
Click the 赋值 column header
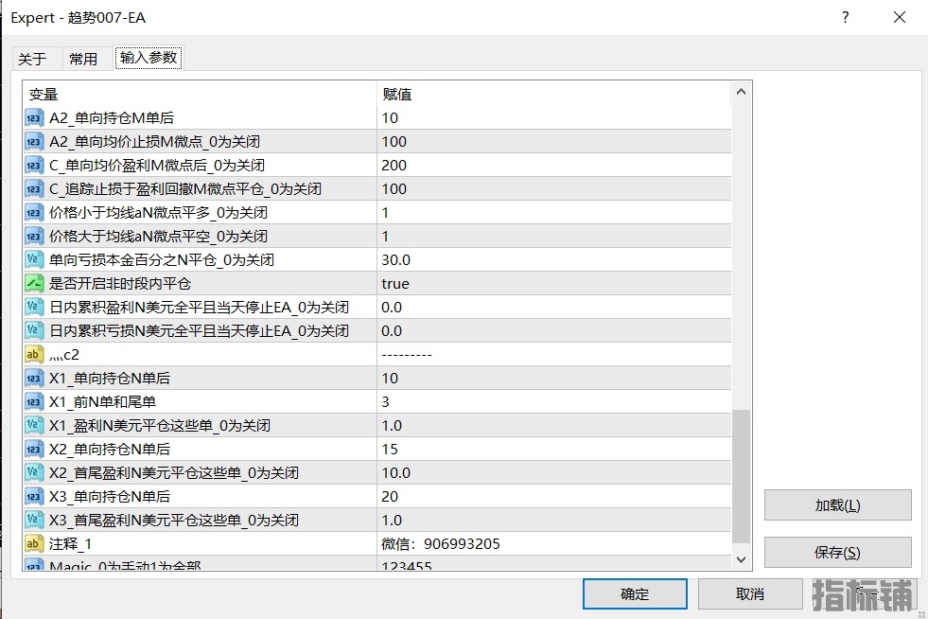pos(554,94)
